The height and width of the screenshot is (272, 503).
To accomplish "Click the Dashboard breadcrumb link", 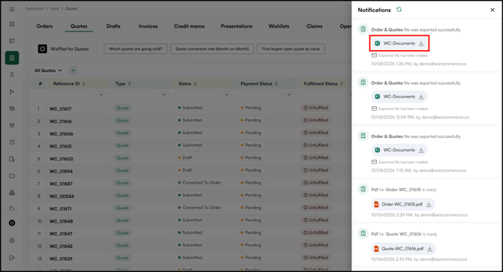I will click(35, 9).
